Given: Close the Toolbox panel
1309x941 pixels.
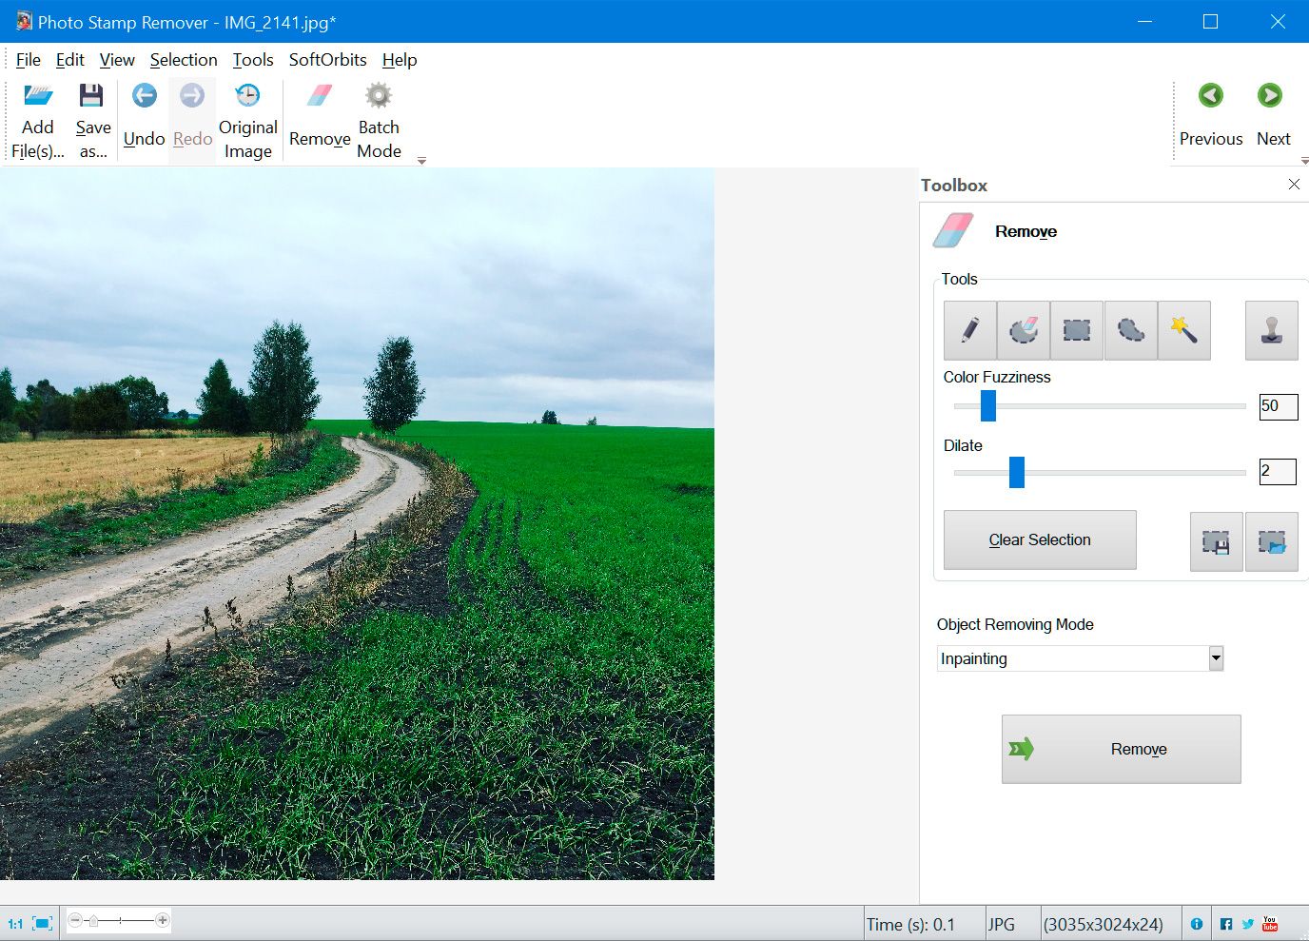Looking at the screenshot, I should click(x=1294, y=185).
